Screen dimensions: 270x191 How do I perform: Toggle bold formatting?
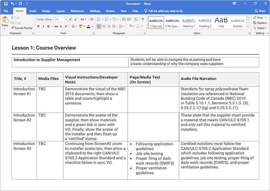click(x=38, y=26)
